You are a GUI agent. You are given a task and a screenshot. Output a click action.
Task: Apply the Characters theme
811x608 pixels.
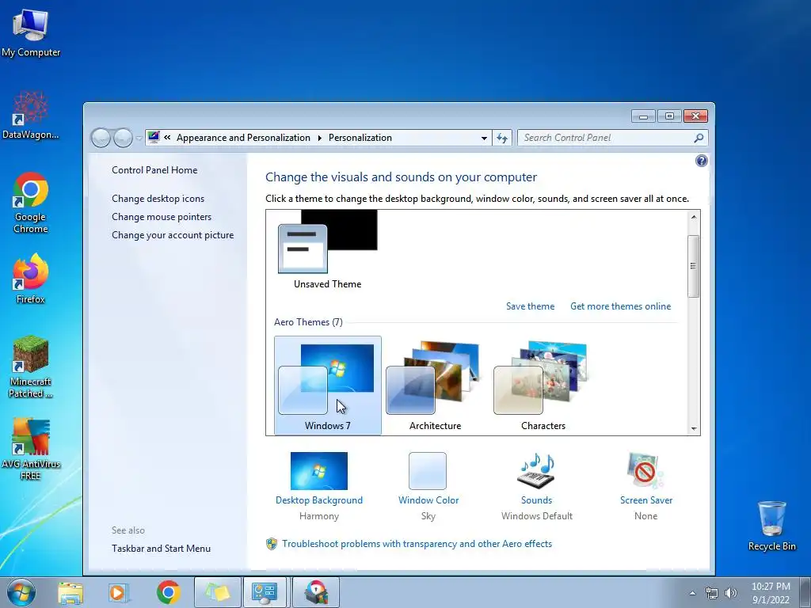click(x=543, y=386)
